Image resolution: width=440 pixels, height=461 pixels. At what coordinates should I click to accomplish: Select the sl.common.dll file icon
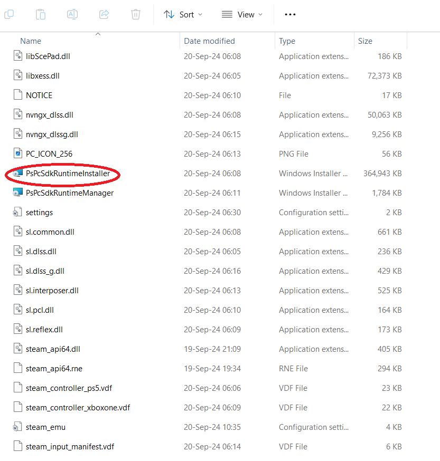coord(18,232)
